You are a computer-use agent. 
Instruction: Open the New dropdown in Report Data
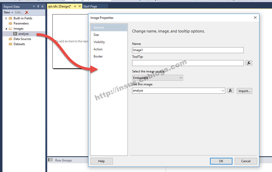(8, 12)
